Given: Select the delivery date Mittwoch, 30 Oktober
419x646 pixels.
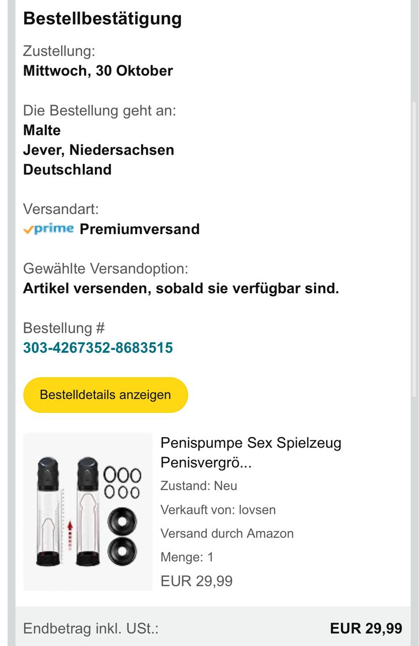Looking at the screenshot, I should pos(98,71).
